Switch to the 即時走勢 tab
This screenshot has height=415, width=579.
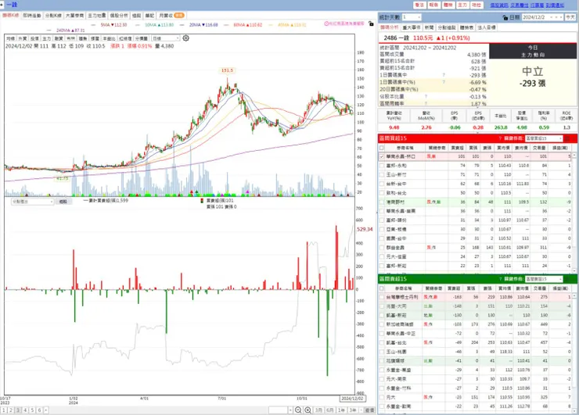tap(32, 16)
